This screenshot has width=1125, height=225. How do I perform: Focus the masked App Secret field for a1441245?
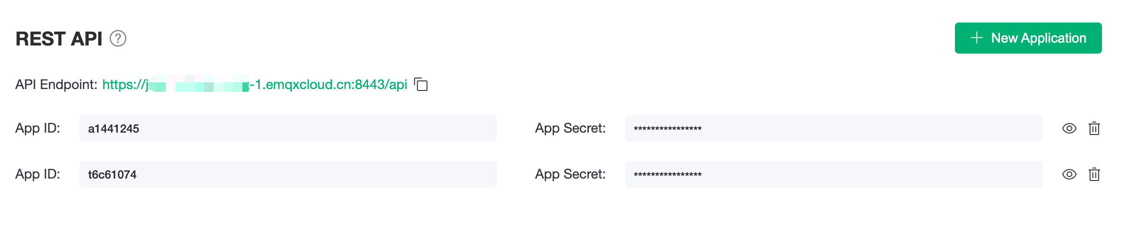pyautogui.click(x=834, y=128)
